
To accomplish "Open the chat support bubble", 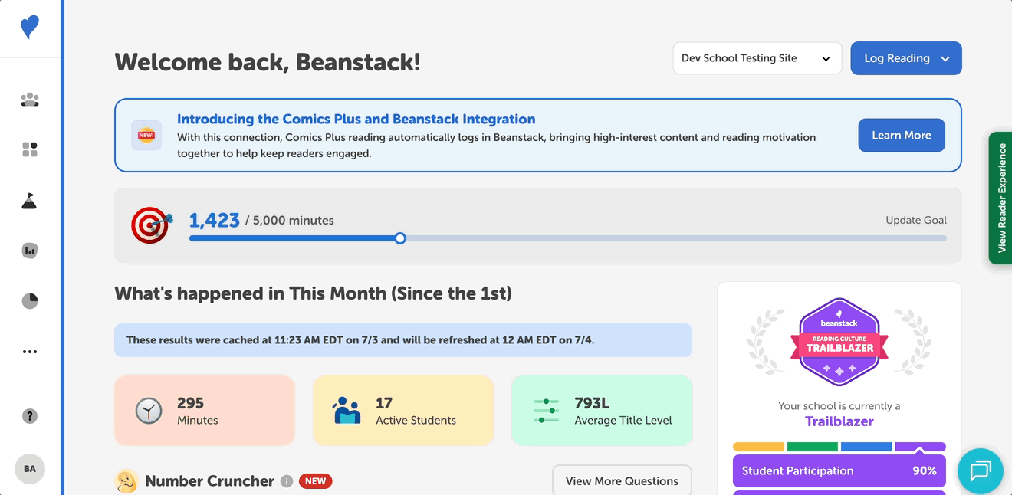I will [981, 470].
